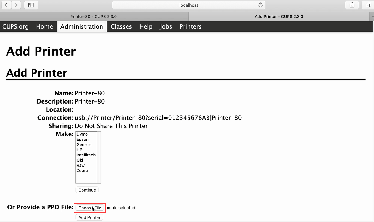
Task: Choose Zebra from the Make list
Action: point(82,170)
